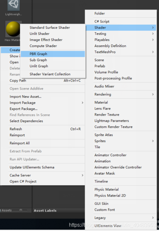The width and height of the screenshot is (159, 231).
Task: Create an Animator Controller
Action: tap(121, 155)
